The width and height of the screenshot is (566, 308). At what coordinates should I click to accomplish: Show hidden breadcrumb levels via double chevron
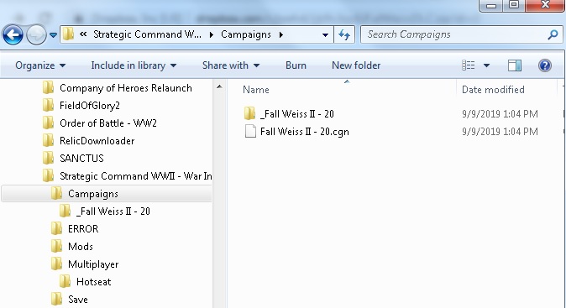tap(83, 34)
